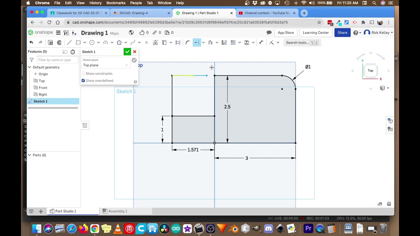Select the Origin in feature tree
This screenshot has height=236, width=420.
(x=43, y=74)
